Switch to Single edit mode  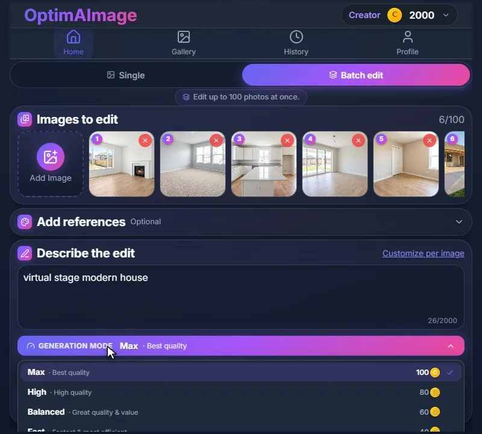(x=126, y=75)
